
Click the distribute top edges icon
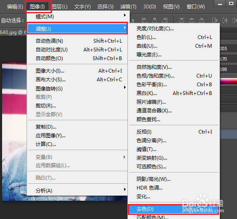click(182, 20)
